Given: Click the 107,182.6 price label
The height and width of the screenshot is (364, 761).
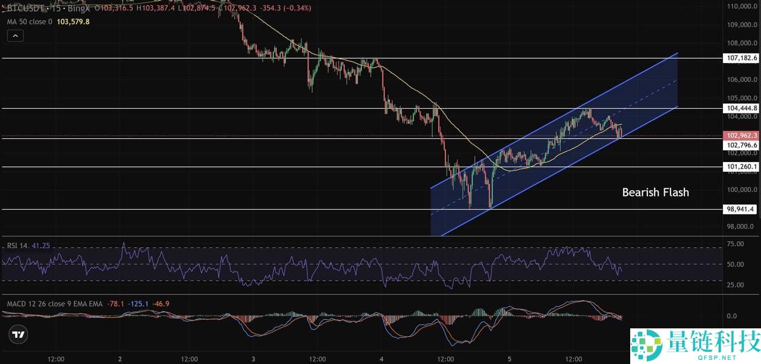Looking at the screenshot, I should [x=741, y=58].
